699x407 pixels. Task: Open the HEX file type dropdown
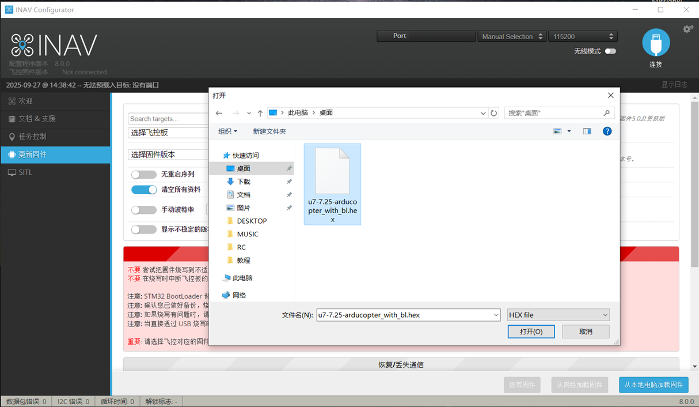point(557,315)
